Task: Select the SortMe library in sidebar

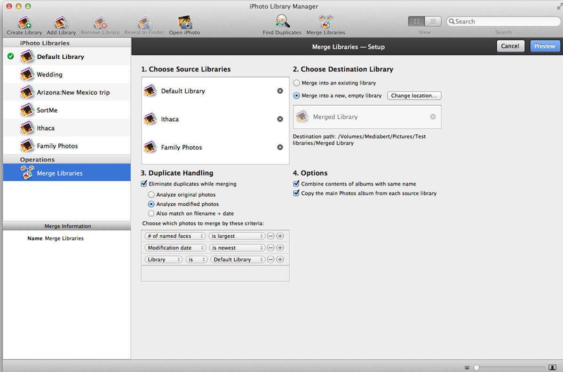Action: pyautogui.click(x=67, y=110)
